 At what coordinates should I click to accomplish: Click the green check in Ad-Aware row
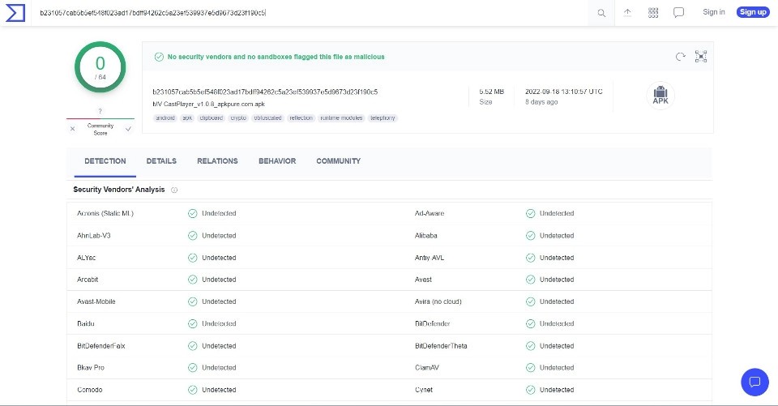530,213
